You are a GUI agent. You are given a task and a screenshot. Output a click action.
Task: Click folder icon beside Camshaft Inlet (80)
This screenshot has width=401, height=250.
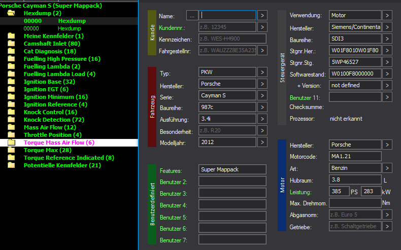(11, 44)
